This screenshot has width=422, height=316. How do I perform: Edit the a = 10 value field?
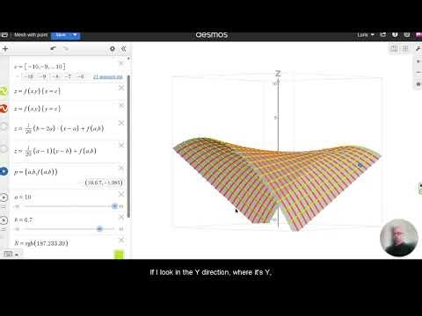click(23, 197)
